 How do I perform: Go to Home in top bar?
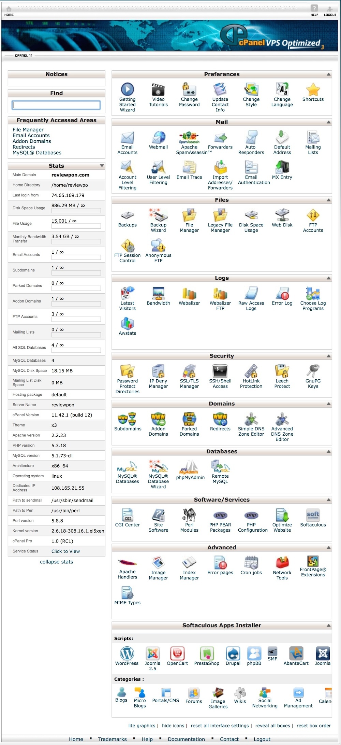point(9,11)
